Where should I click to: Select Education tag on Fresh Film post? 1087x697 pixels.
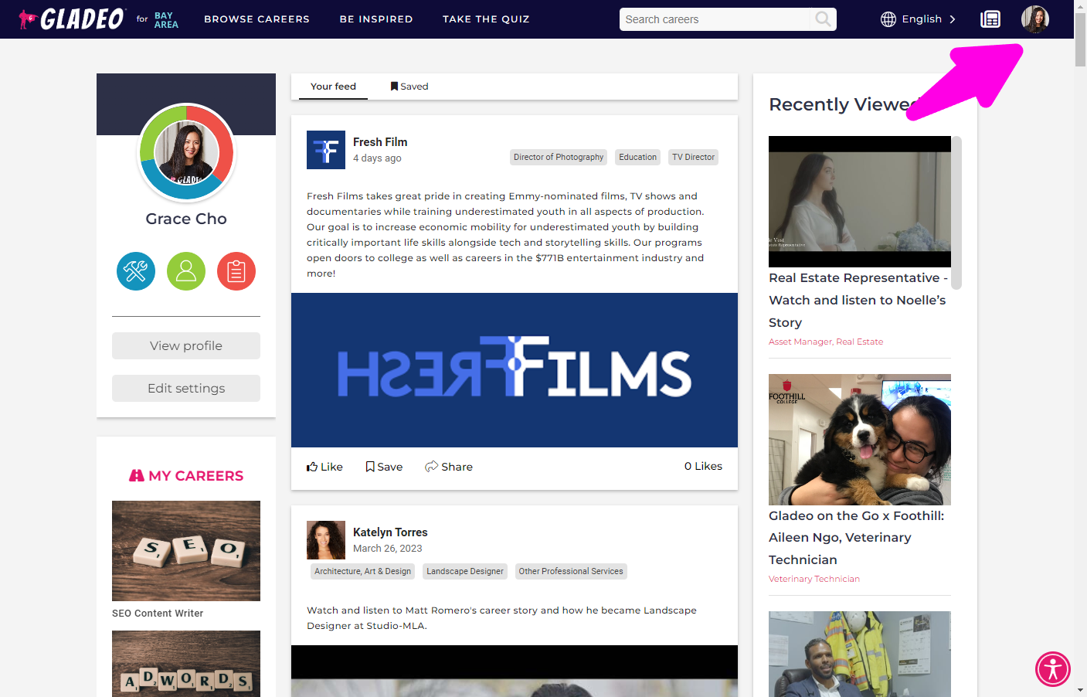637,157
